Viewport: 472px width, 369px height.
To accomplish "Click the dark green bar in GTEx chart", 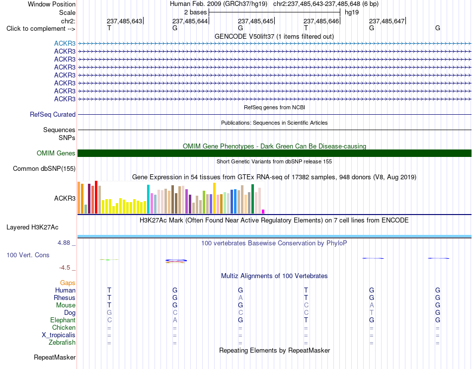I will click(252, 199).
